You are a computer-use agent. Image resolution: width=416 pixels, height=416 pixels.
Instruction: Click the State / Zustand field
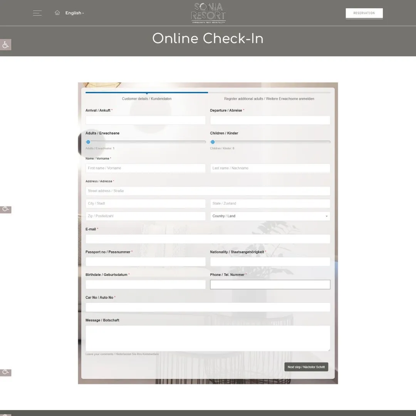tap(270, 203)
